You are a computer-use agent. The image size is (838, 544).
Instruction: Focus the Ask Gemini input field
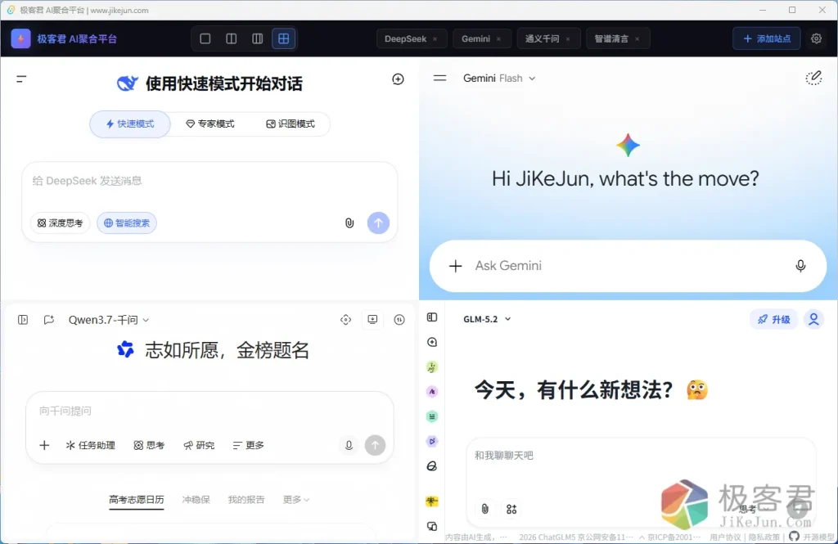(629, 266)
